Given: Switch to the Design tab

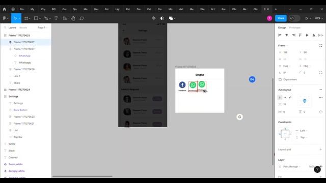Looking at the screenshot, I should pos(282,27).
